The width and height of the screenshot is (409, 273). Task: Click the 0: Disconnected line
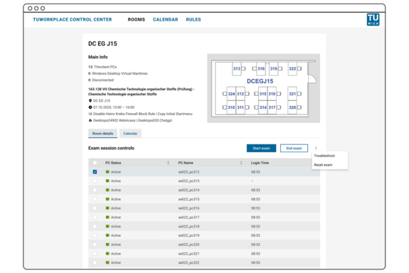[101, 80]
